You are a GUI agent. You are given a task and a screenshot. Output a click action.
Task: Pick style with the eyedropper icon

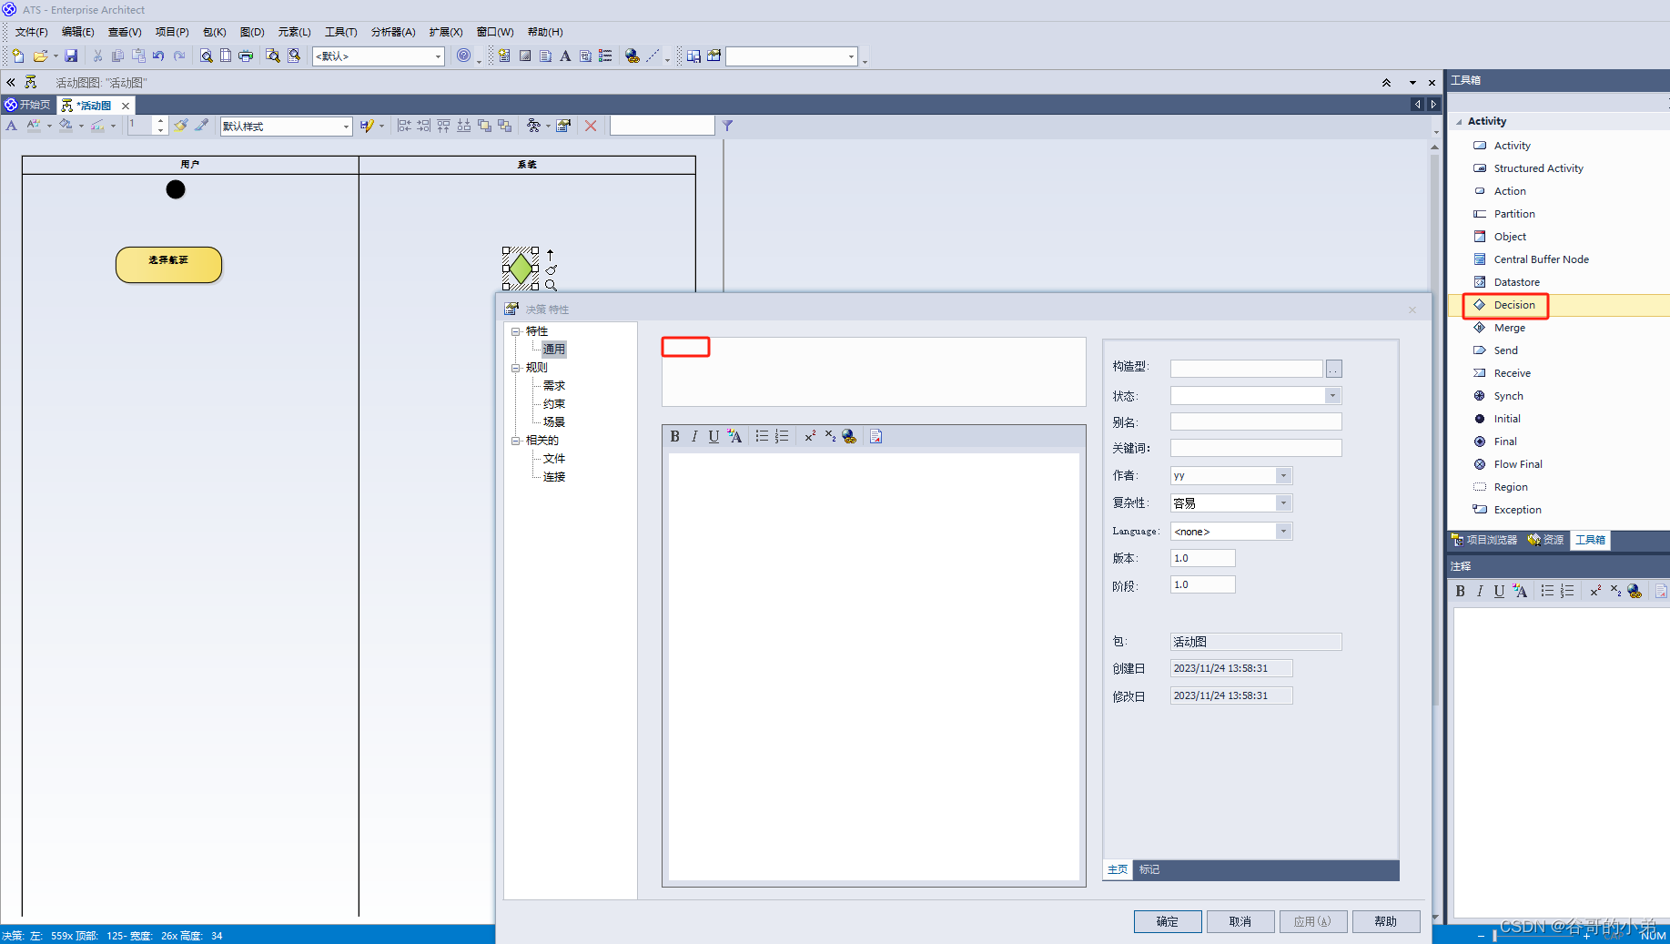coord(201,126)
